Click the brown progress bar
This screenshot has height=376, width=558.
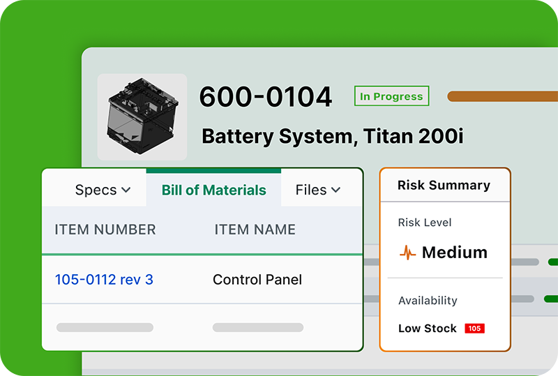pos(502,96)
